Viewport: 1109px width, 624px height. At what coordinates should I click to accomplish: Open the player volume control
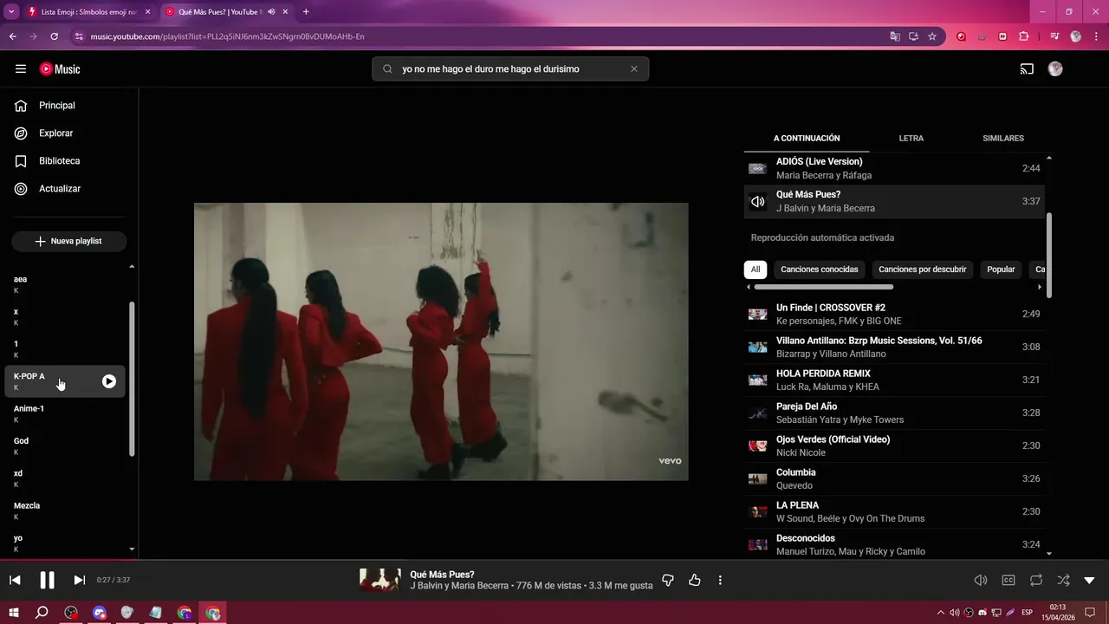tap(981, 580)
